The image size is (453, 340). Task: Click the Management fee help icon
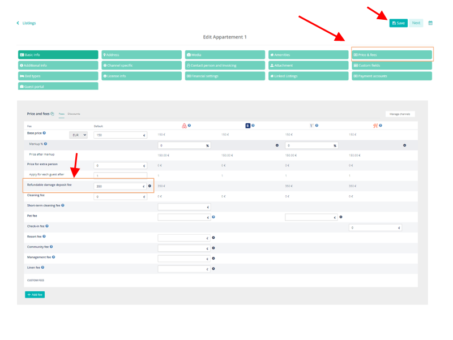tap(53, 257)
